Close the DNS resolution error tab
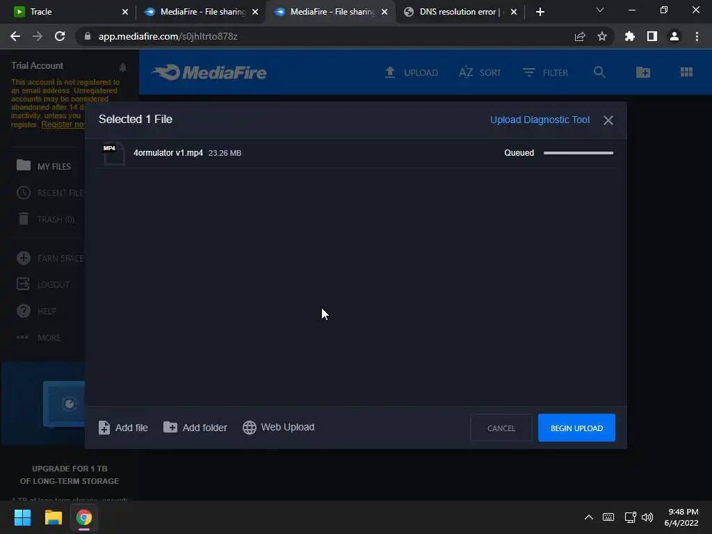 (514, 12)
